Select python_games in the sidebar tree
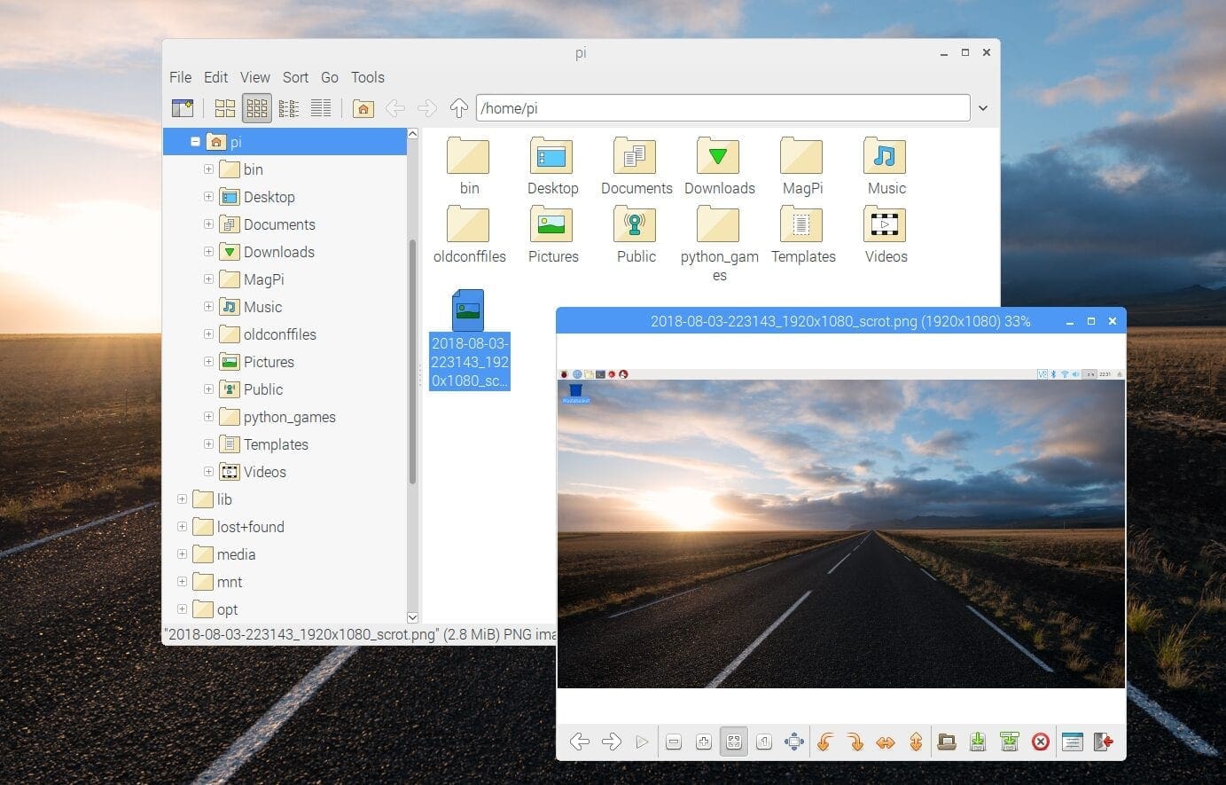The width and height of the screenshot is (1226, 785). pos(289,417)
